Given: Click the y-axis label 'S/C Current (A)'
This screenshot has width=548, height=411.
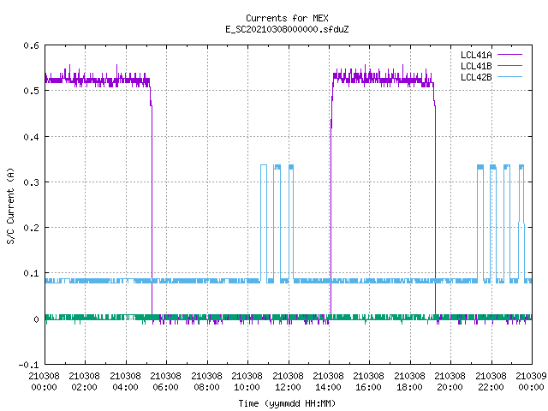Looking at the screenshot, I should point(10,206).
